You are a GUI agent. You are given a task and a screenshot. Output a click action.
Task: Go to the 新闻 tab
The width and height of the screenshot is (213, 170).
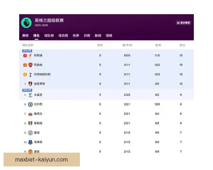coord(98,35)
